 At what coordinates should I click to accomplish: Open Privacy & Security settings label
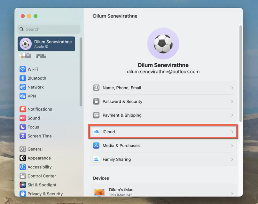[x=45, y=194]
